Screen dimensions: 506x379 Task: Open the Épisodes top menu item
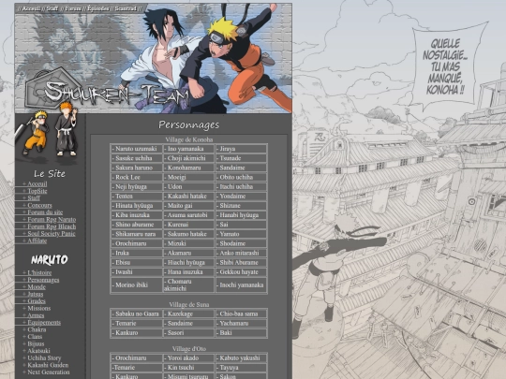click(98, 8)
